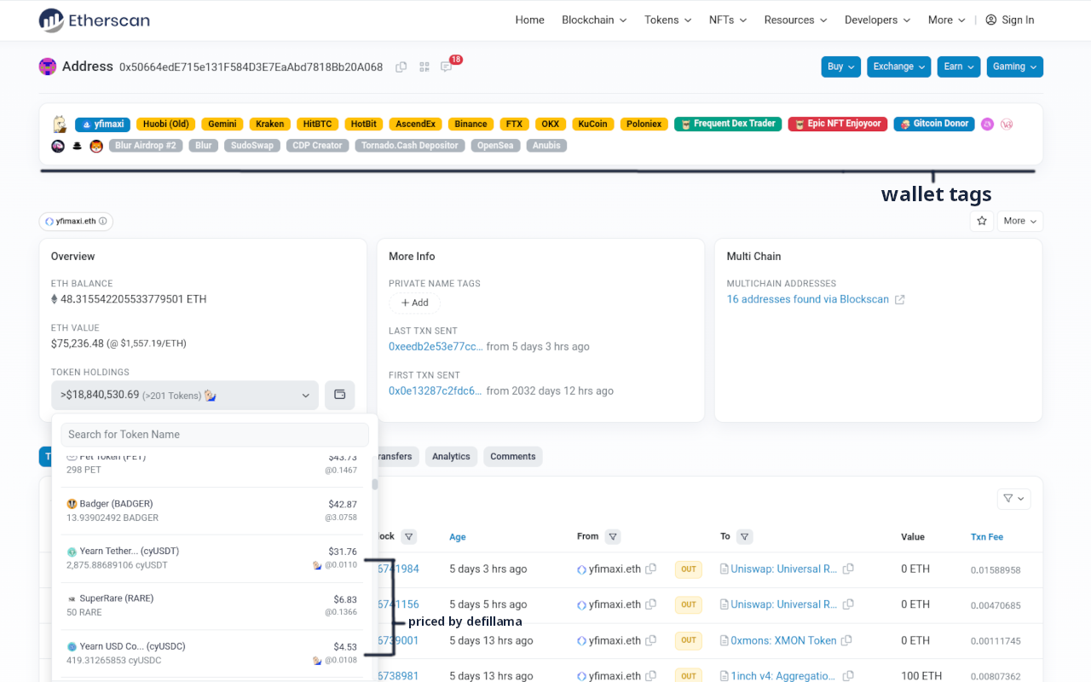Open the address QR code icon
This screenshot has width=1091, height=682.
pyautogui.click(x=424, y=66)
